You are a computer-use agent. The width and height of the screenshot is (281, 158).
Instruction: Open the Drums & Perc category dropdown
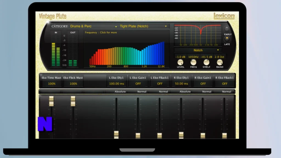point(93,26)
